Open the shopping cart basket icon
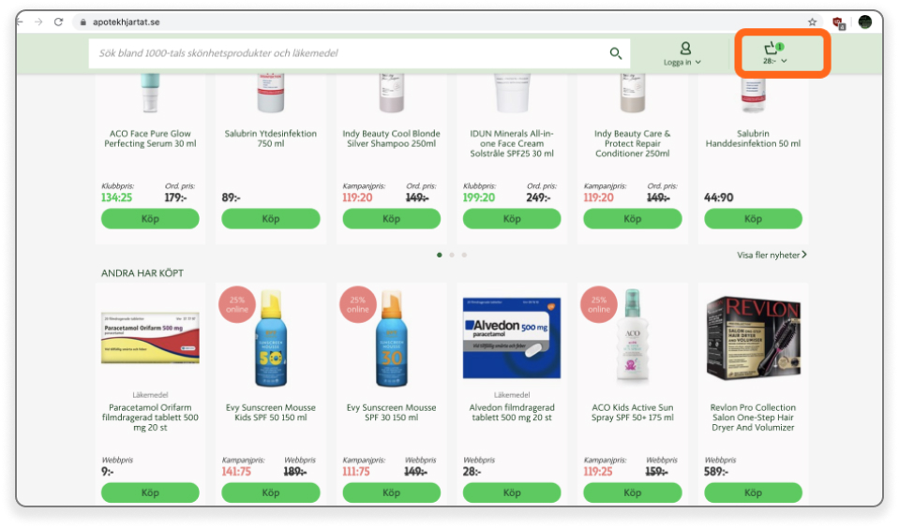 point(772,48)
